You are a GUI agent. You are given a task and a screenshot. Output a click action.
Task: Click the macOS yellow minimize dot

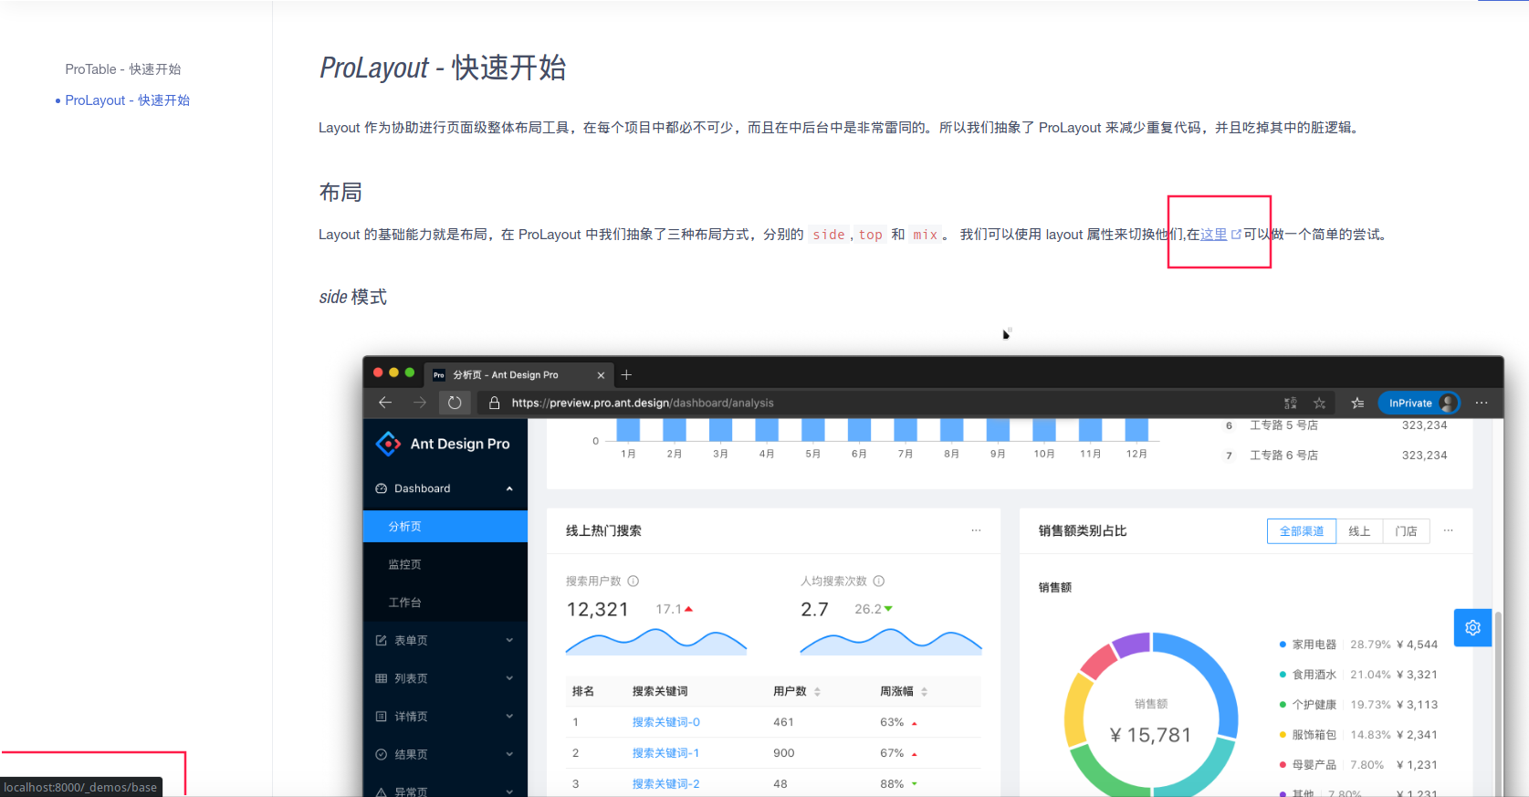(x=393, y=372)
